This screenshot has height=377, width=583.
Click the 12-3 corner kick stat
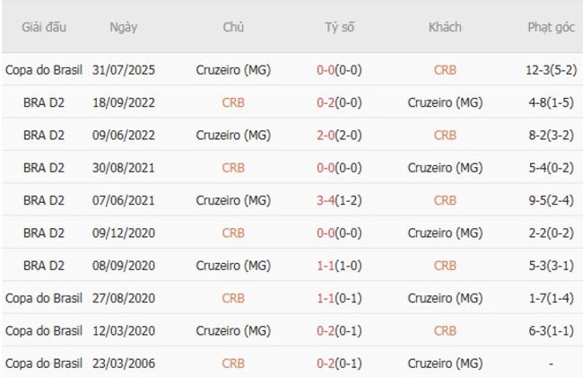coord(539,70)
